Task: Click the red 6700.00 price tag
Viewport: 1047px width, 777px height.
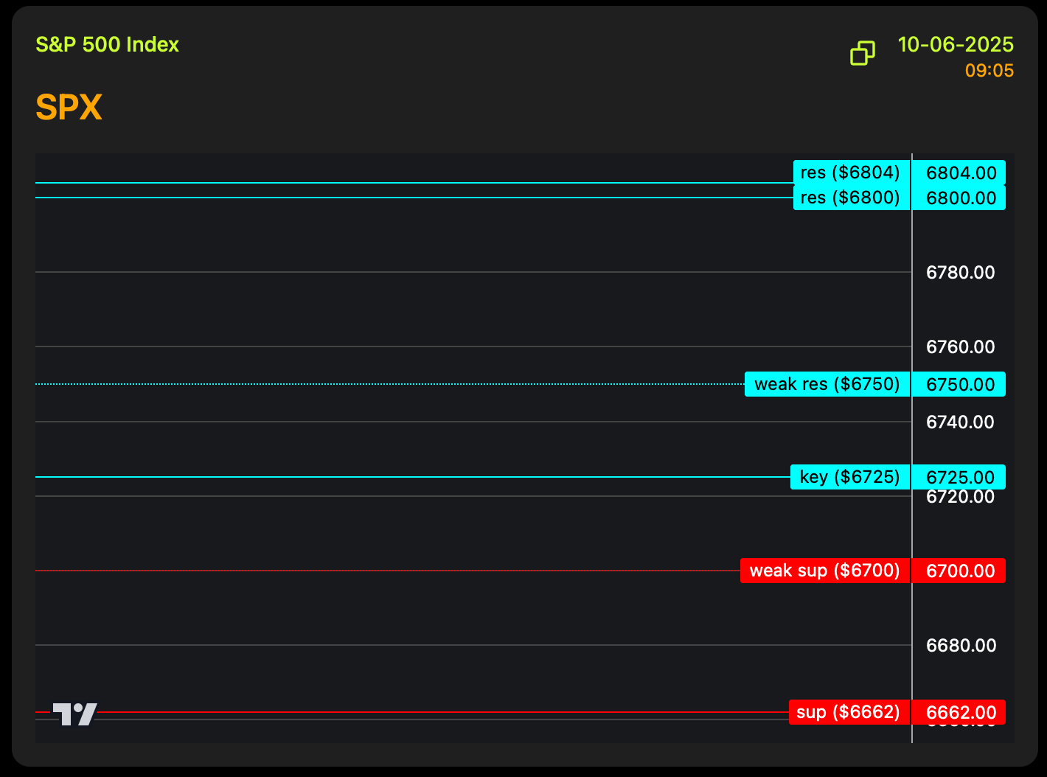Action: 960,571
